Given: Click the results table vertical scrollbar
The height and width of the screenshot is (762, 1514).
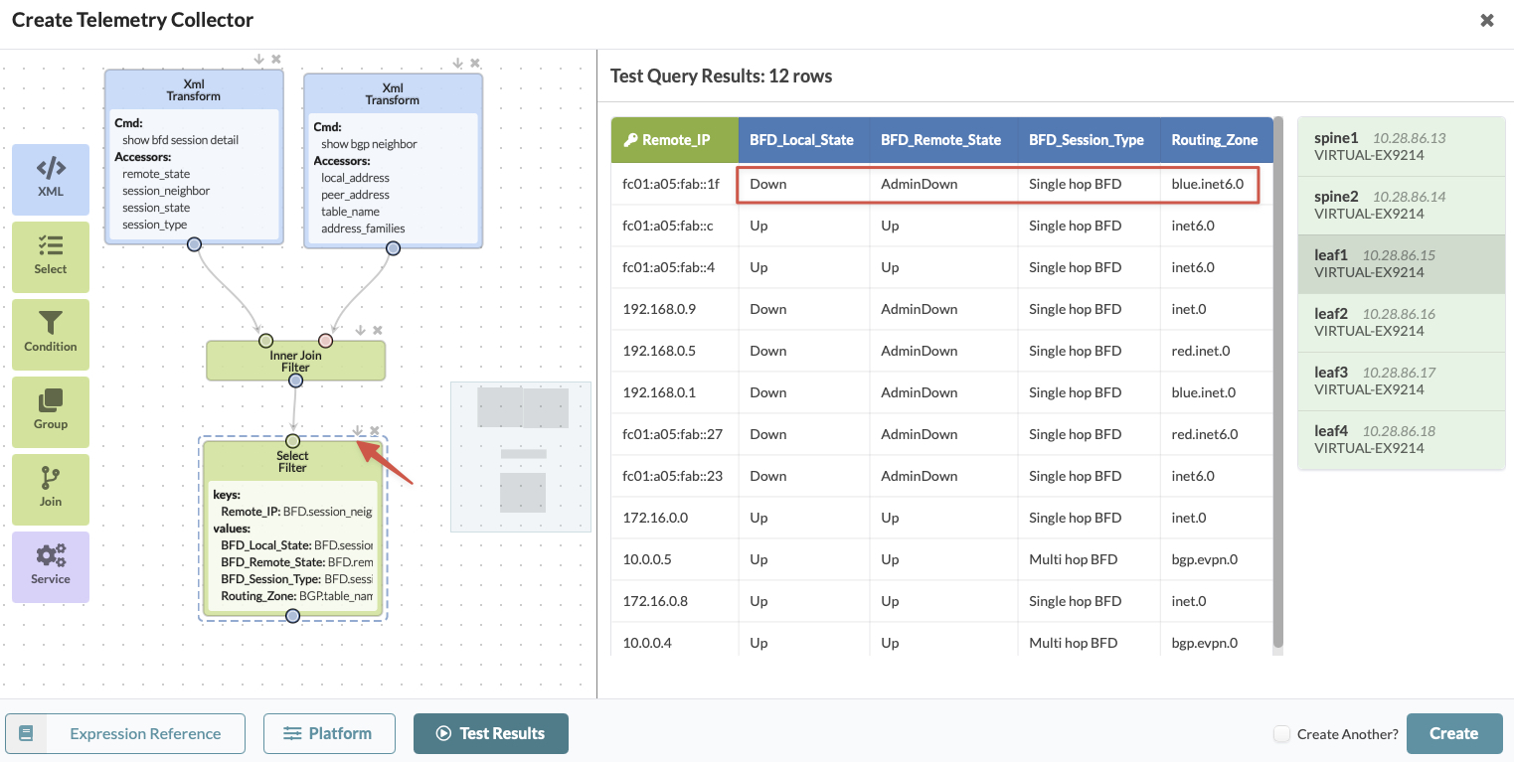Looking at the screenshot, I should point(1278,382).
